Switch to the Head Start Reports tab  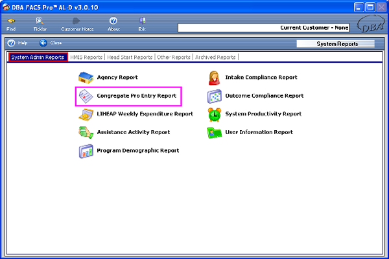130,58
